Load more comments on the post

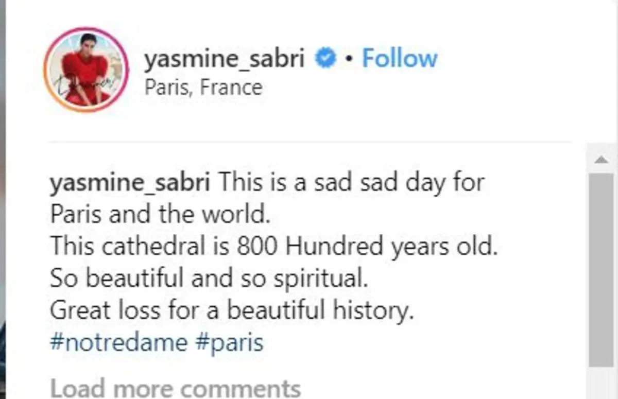[175, 388]
